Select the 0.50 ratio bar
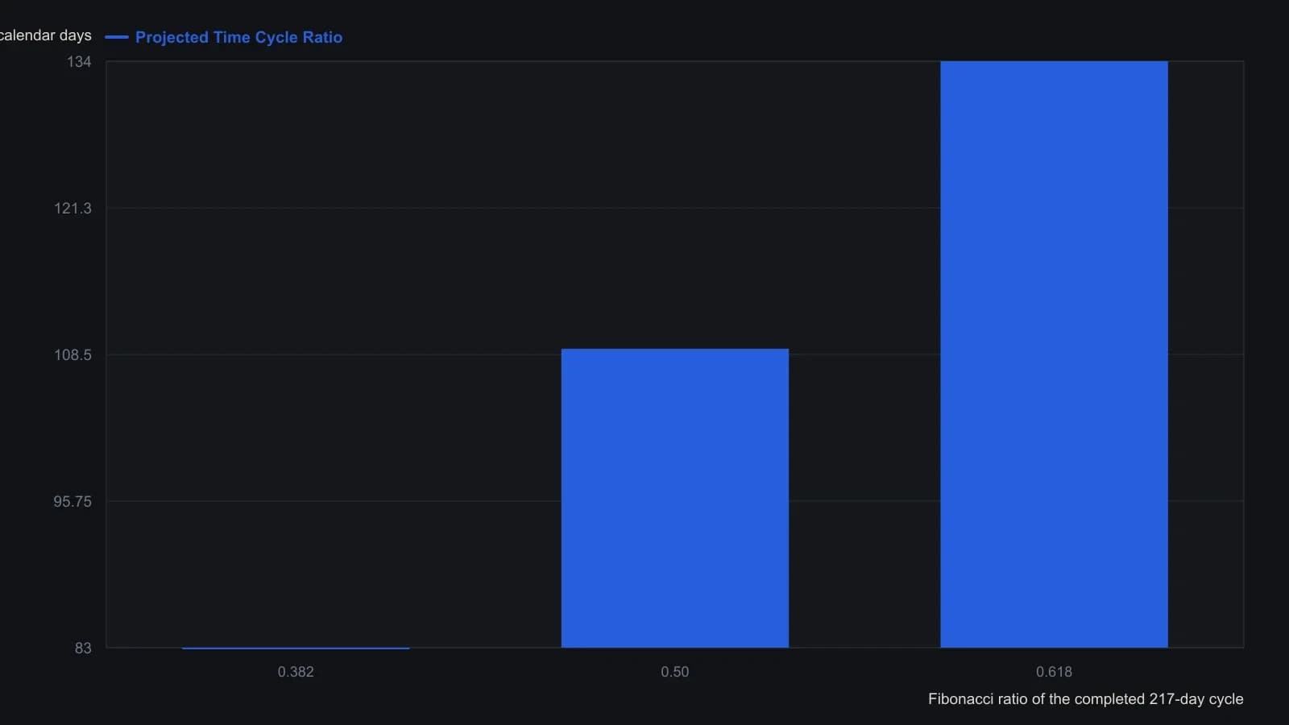 (x=675, y=498)
